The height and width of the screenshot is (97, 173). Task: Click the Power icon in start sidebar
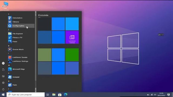3,89
